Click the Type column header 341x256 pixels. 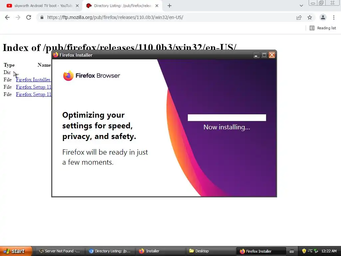coord(9,65)
